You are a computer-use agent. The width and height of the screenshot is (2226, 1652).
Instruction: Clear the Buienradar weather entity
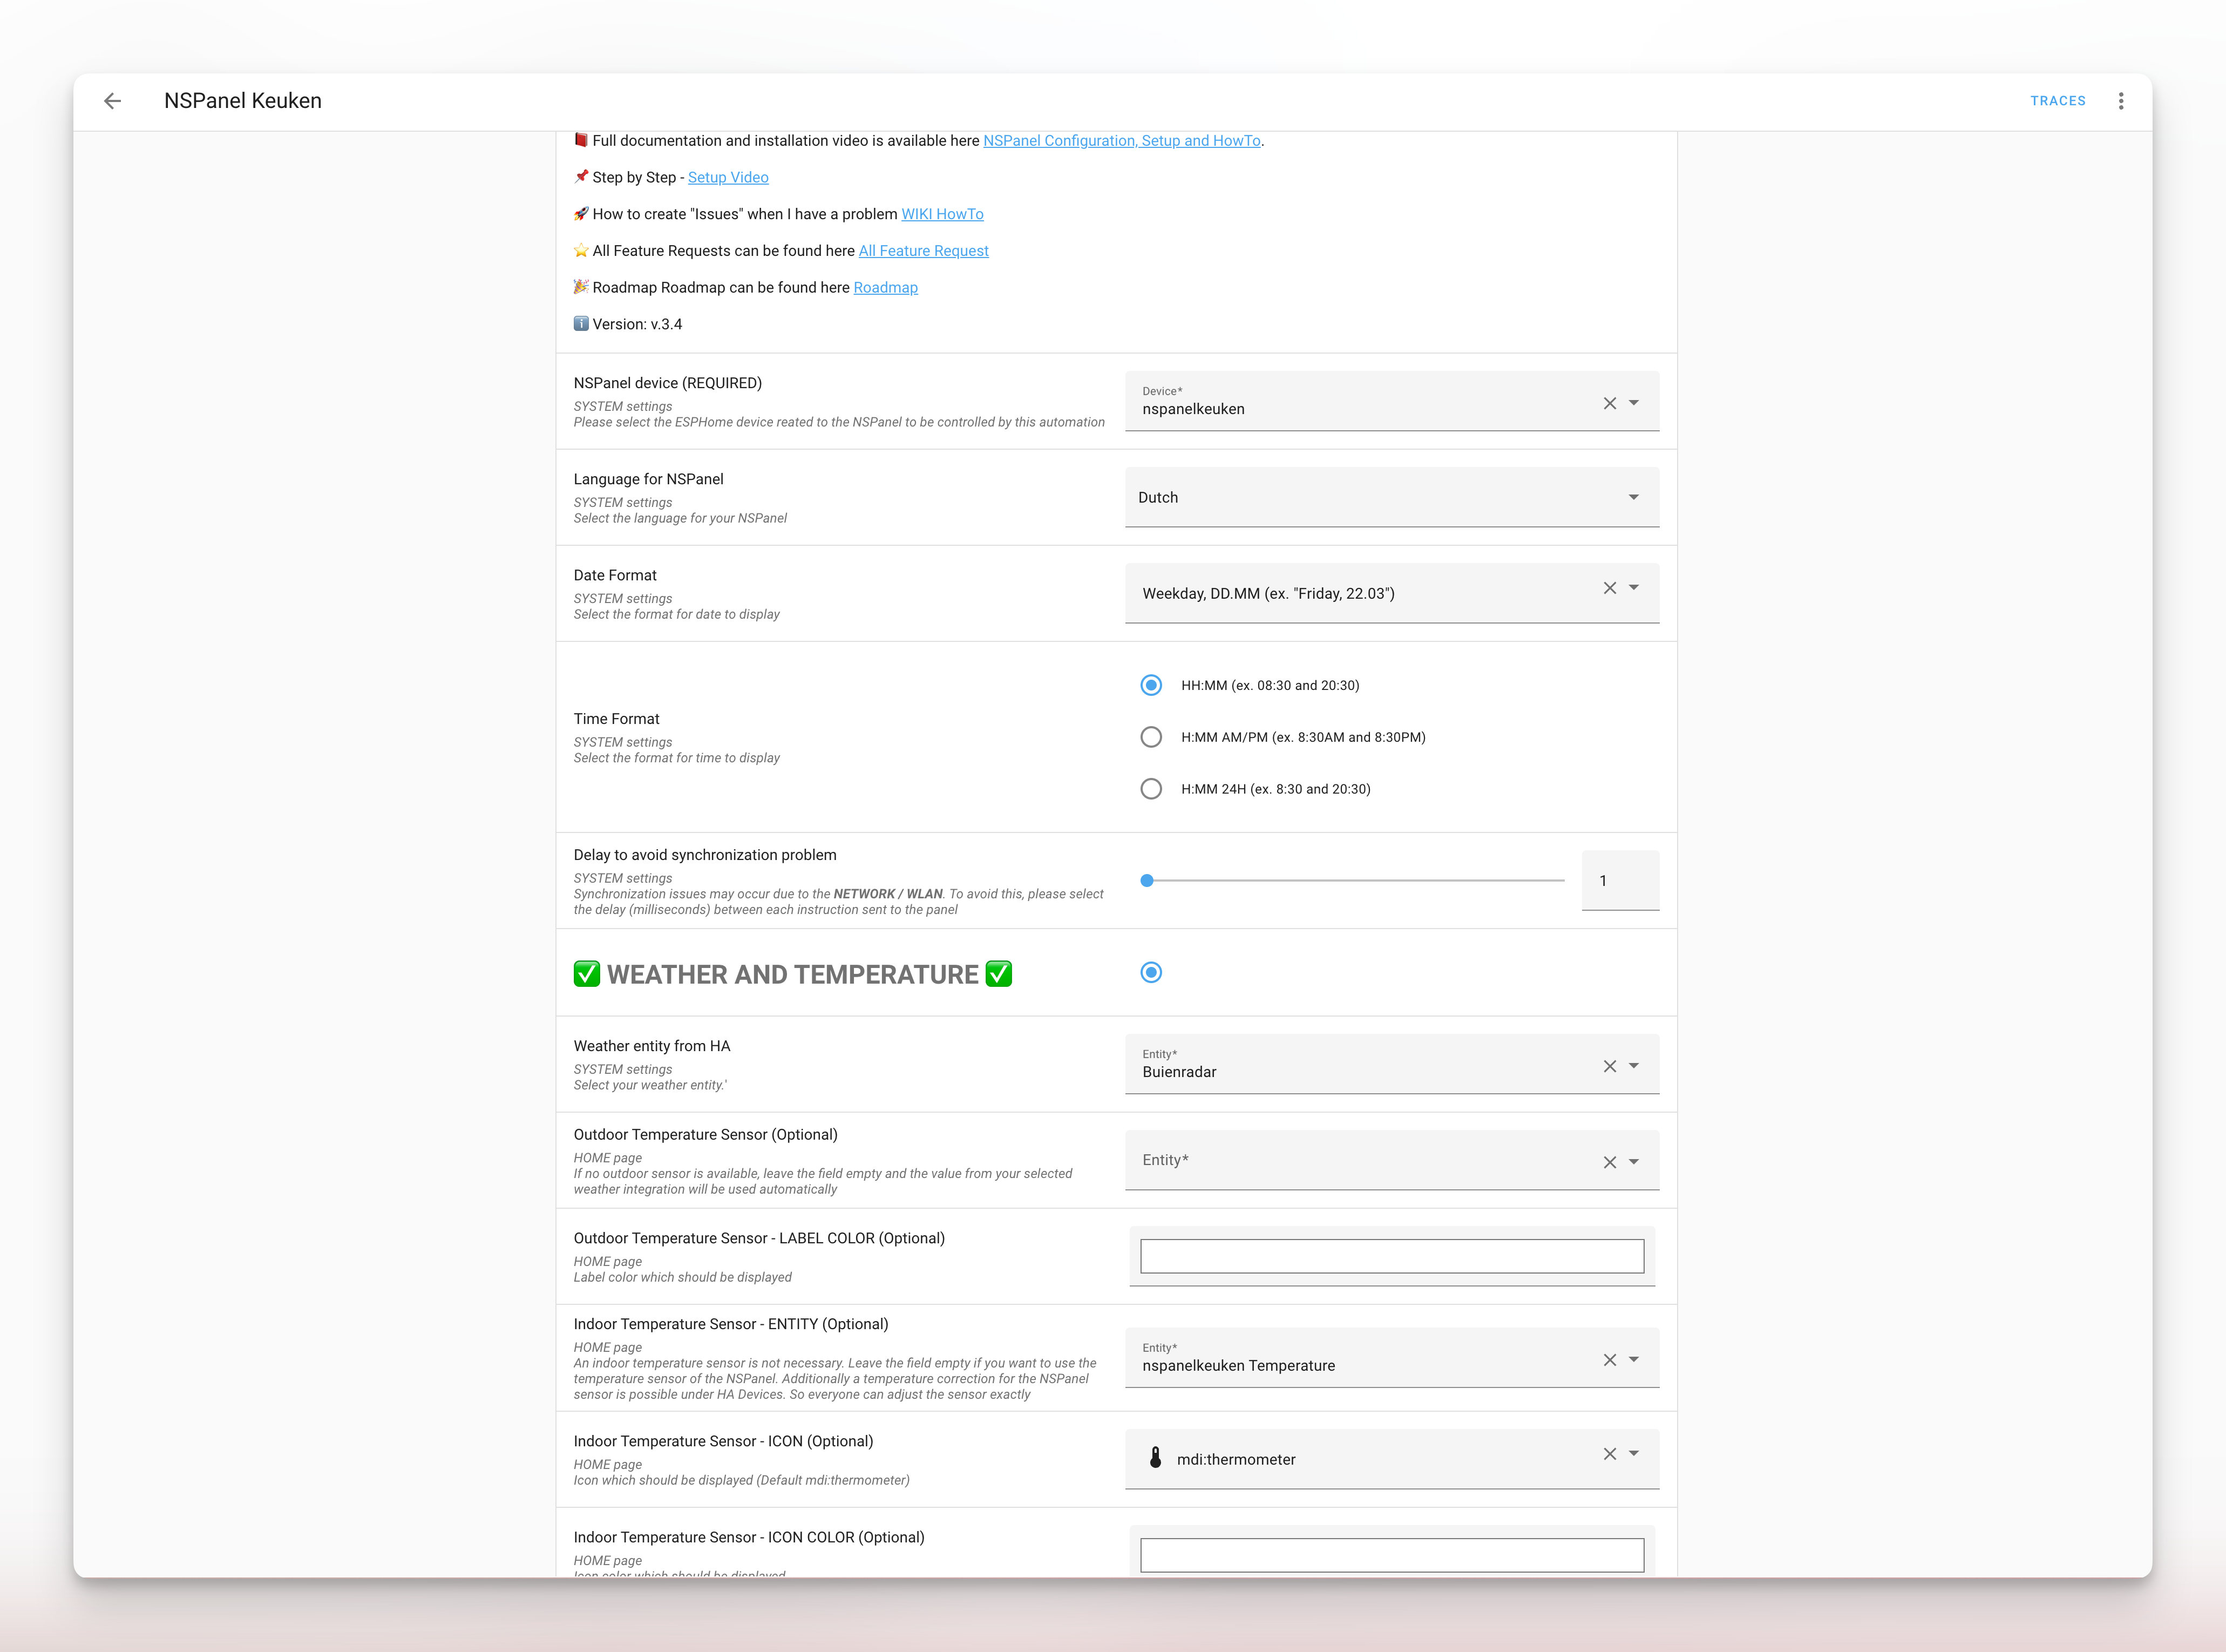point(1609,1066)
